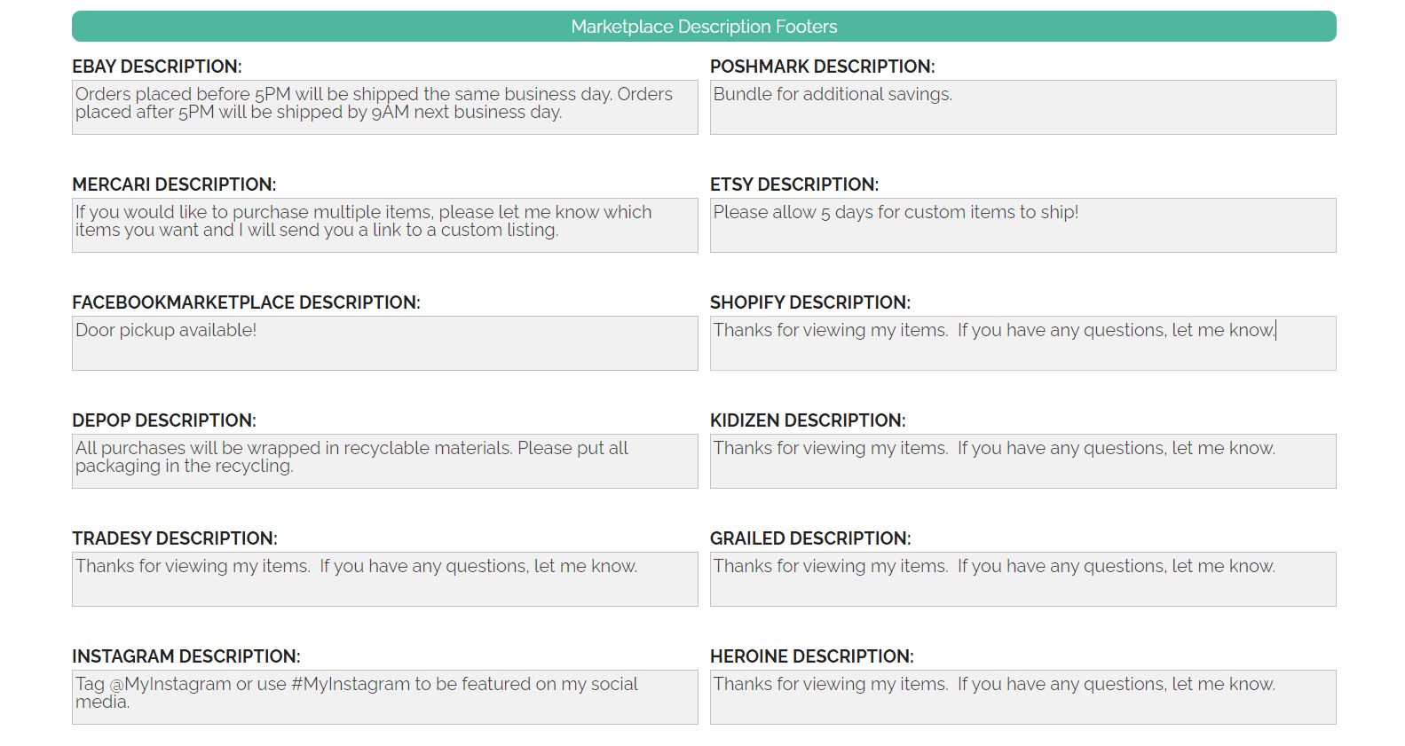Click the MERCARI DESCRIPTION heading label
The width and height of the screenshot is (1405, 746).
click(x=174, y=185)
